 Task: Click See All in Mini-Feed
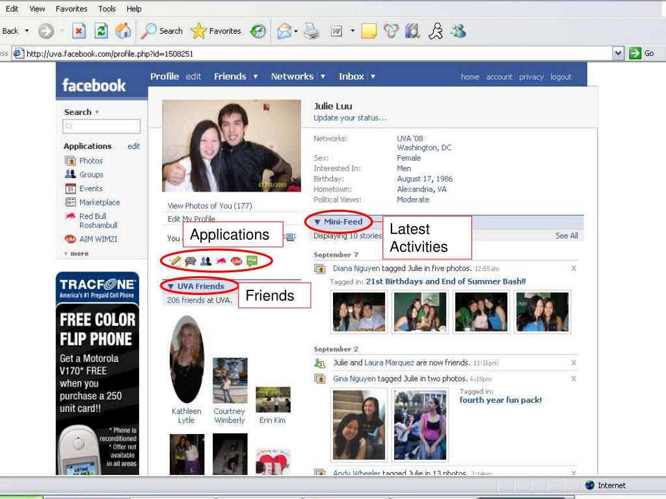566,235
